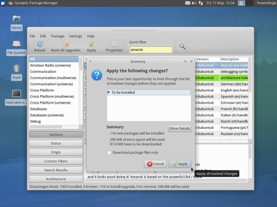This screenshot has width=277, height=207.
Task: Click the Mark All Upgrades icon
Action: click(x=65, y=44)
